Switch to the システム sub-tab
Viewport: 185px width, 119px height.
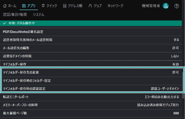pos(39,14)
